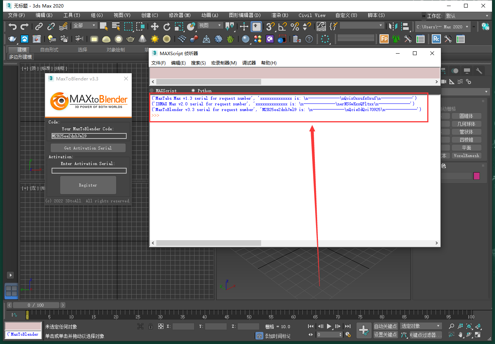Screen dimensions: 495x344
Task: Play the animation
Action: tap(329, 326)
